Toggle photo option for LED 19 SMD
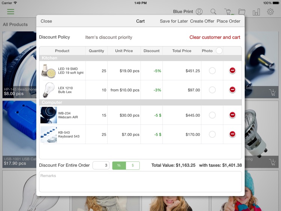 tap(212, 70)
